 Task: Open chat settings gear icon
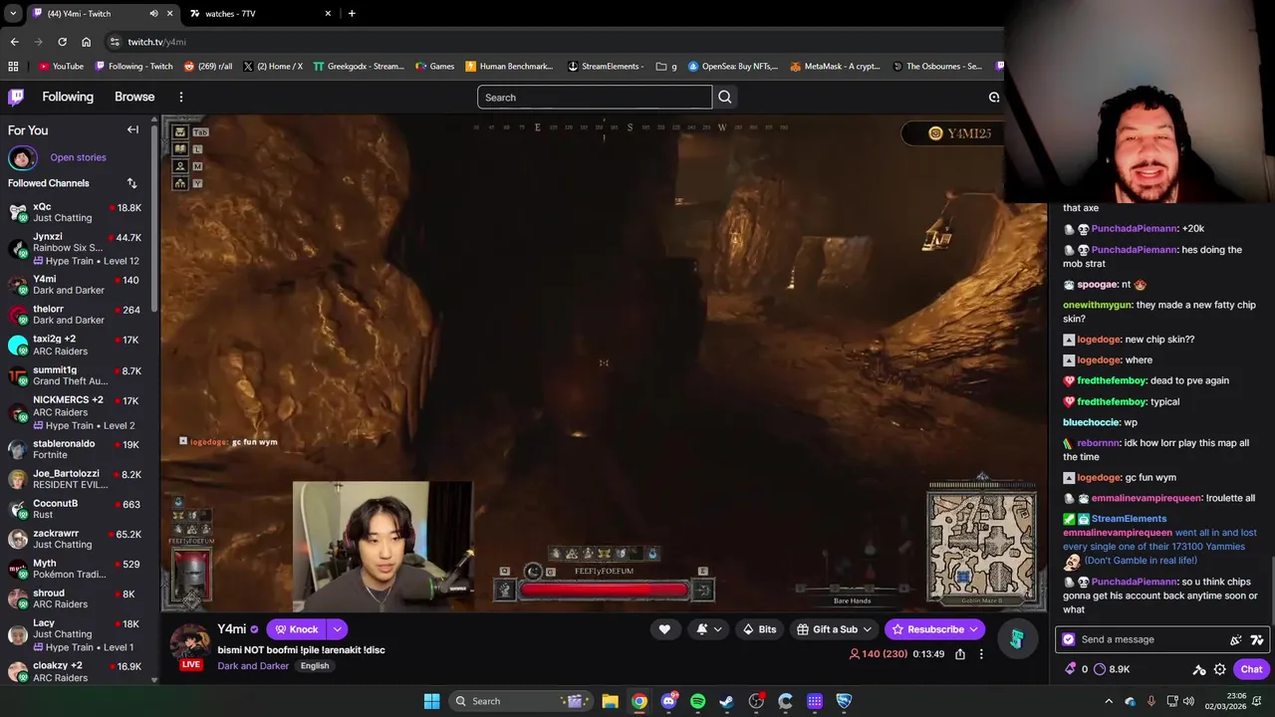pos(1220,669)
